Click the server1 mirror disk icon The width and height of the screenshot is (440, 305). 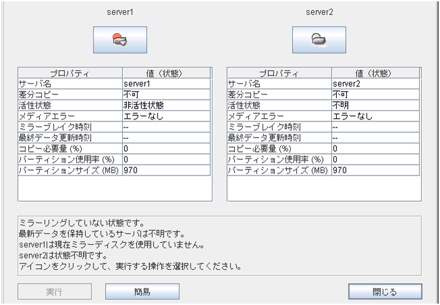pyautogui.click(x=119, y=40)
